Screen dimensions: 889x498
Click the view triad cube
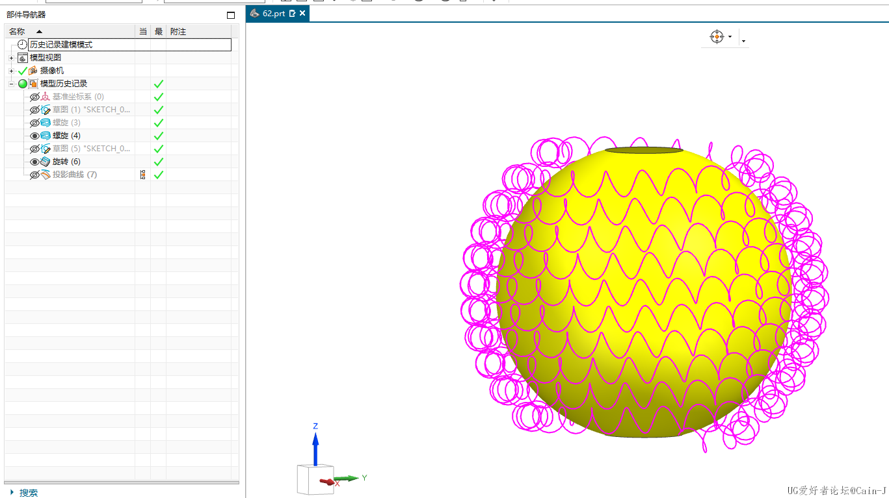click(315, 479)
